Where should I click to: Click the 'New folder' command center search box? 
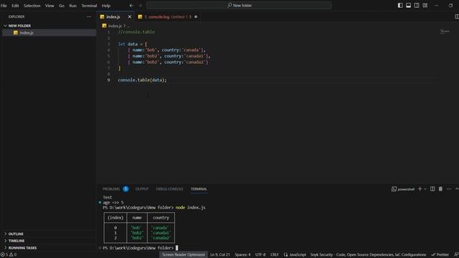pyautogui.click(x=239, y=5)
